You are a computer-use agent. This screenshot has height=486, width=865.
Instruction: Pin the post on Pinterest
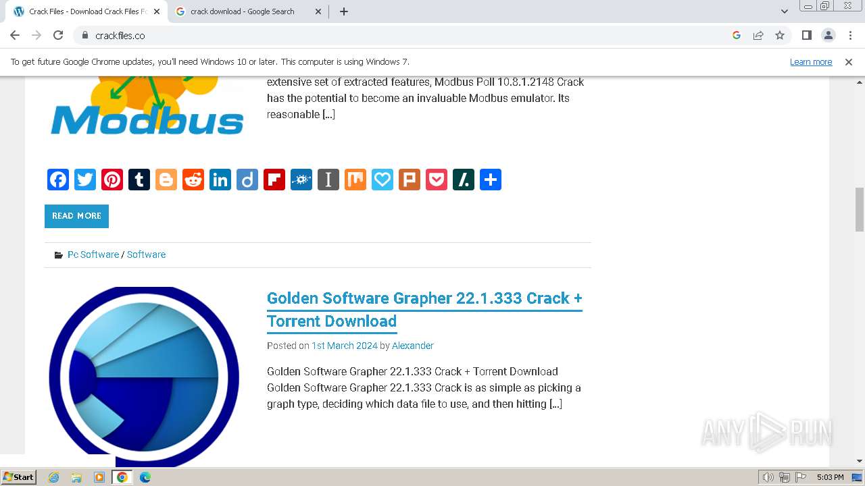112,180
